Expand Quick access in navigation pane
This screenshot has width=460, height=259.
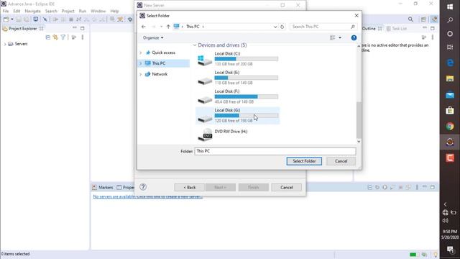coord(141,53)
